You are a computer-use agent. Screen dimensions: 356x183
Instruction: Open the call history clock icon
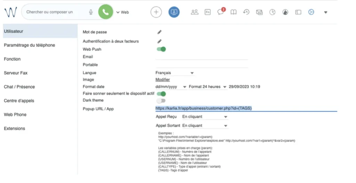click(246, 12)
